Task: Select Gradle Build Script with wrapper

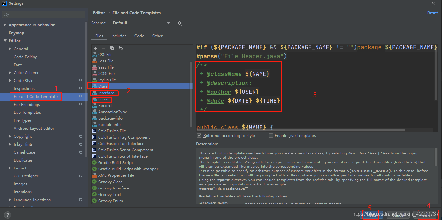Action: point(128,169)
